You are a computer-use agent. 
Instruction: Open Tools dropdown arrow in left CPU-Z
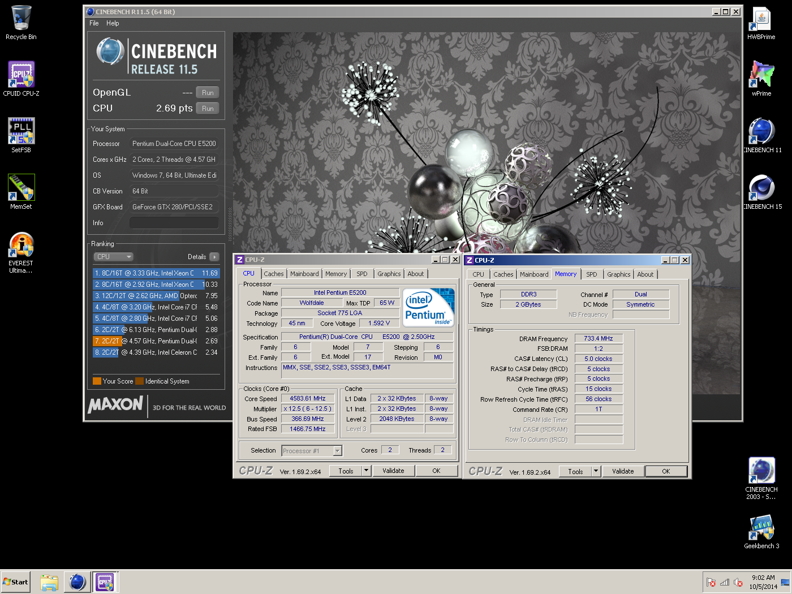(366, 470)
